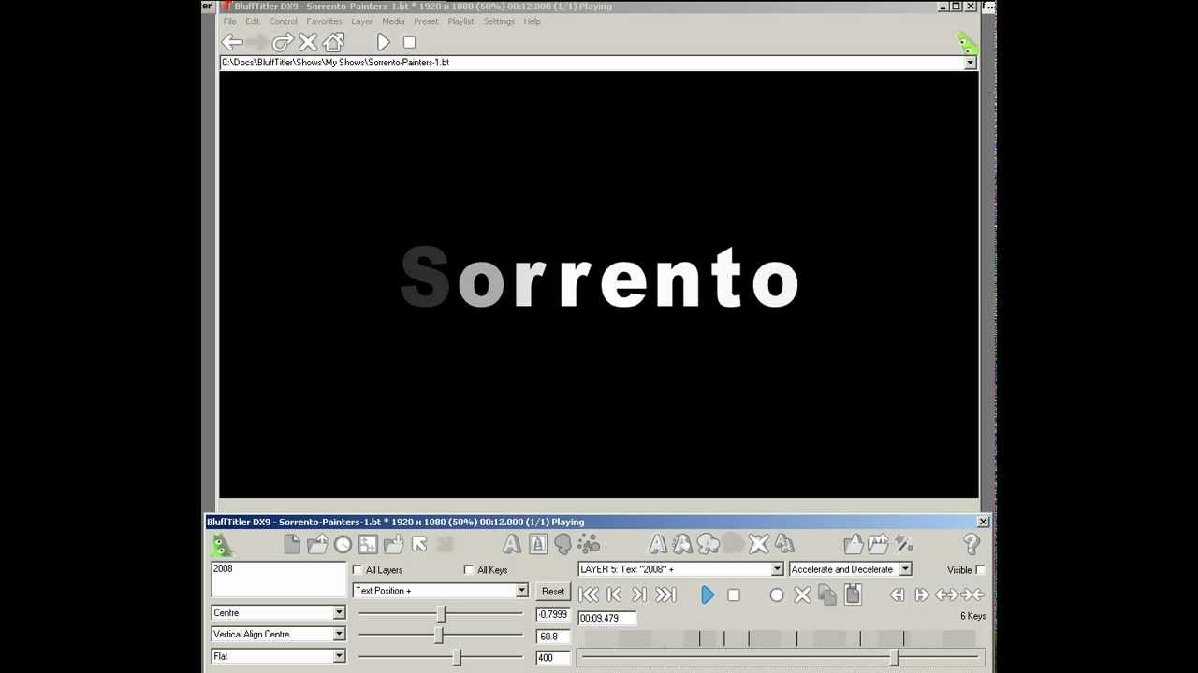
Task: Delete active layer with the X layer icon
Action: tap(759, 544)
